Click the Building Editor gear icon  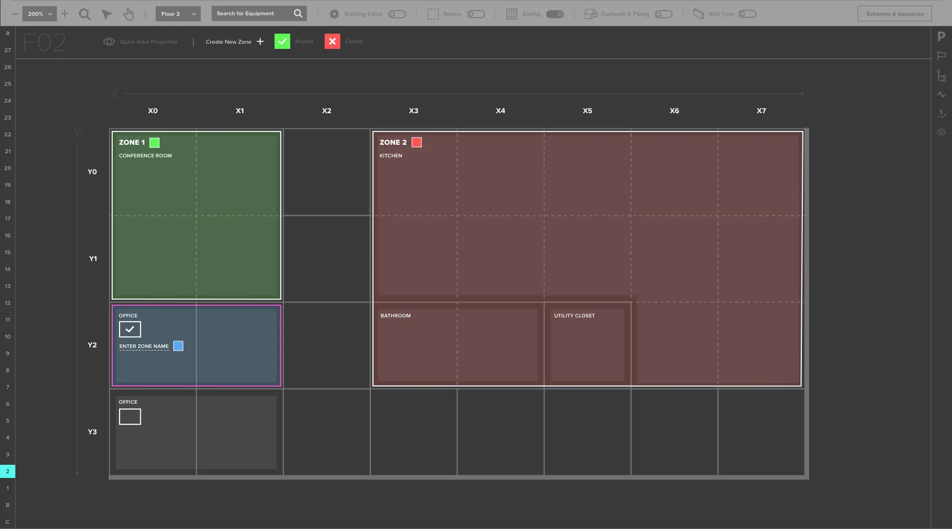tap(334, 14)
